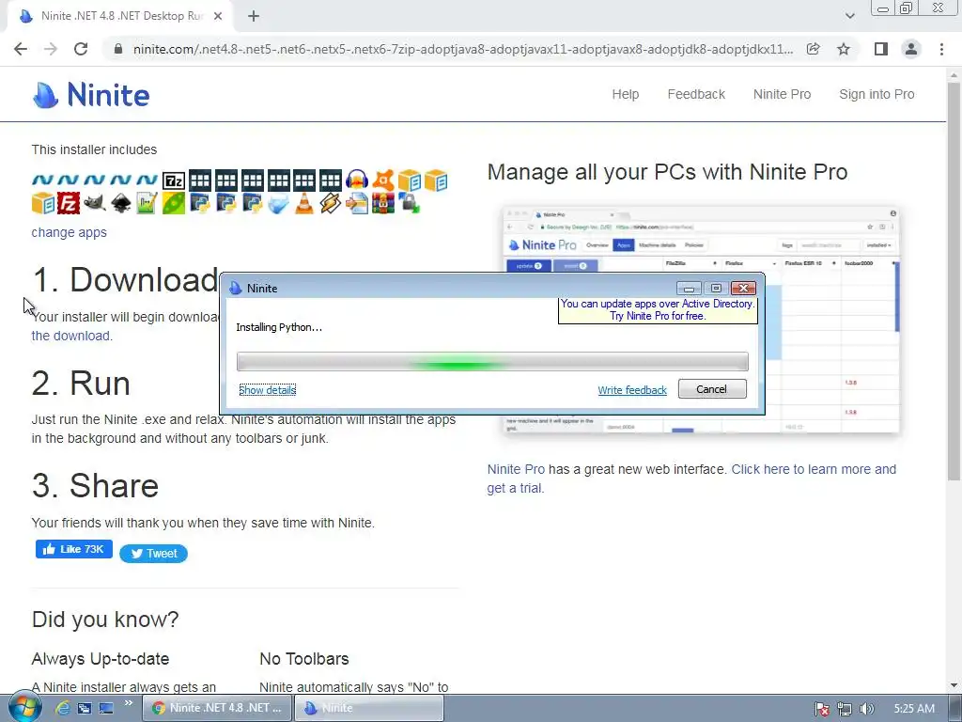This screenshot has width=962, height=722.
Task: Click the GIMP mascot icon
Action: (x=95, y=203)
